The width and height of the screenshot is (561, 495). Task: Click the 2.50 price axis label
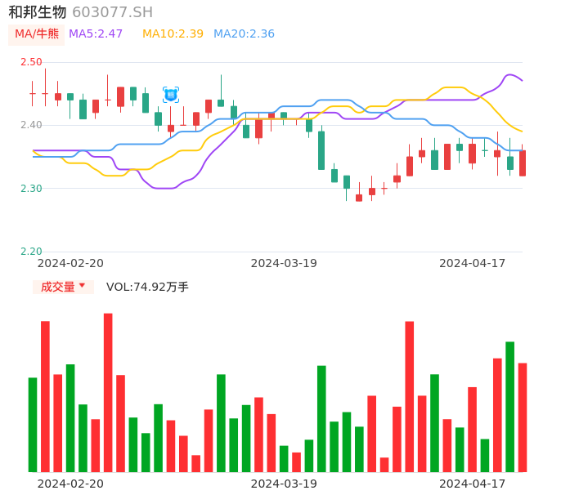[x=31, y=62]
